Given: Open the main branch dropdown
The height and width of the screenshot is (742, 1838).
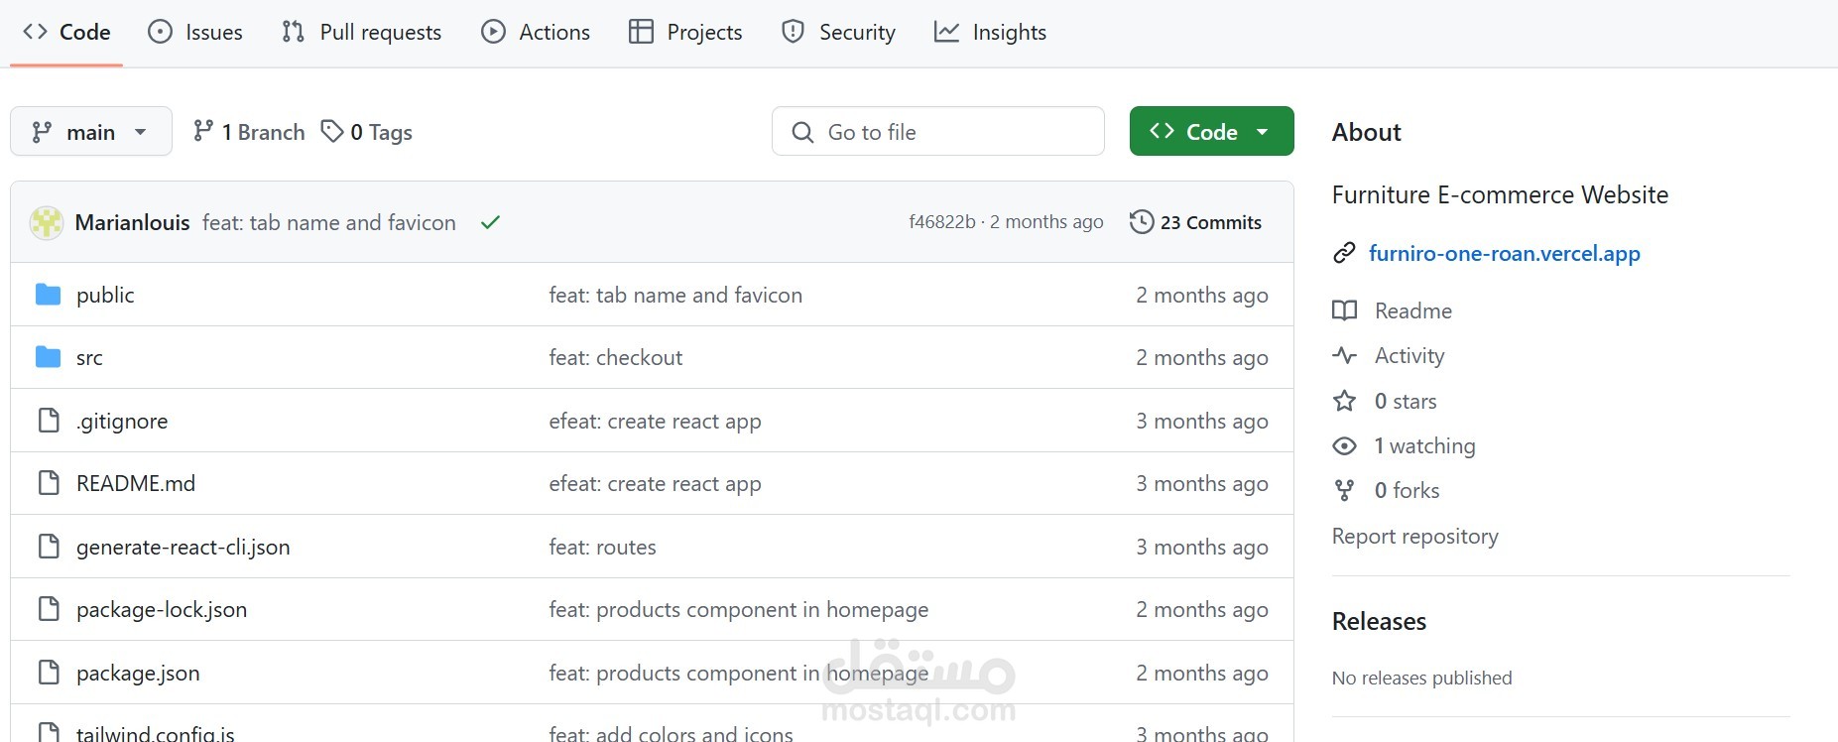Looking at the screenshot, I should tap(90, 132).
